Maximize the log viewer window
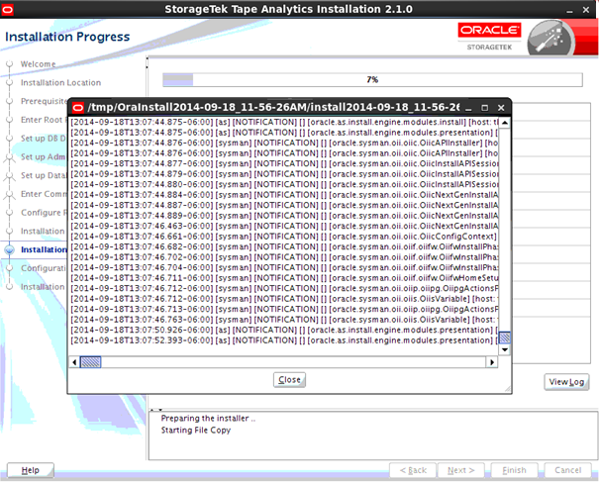599x484 pixels. [x=485, y=108]
